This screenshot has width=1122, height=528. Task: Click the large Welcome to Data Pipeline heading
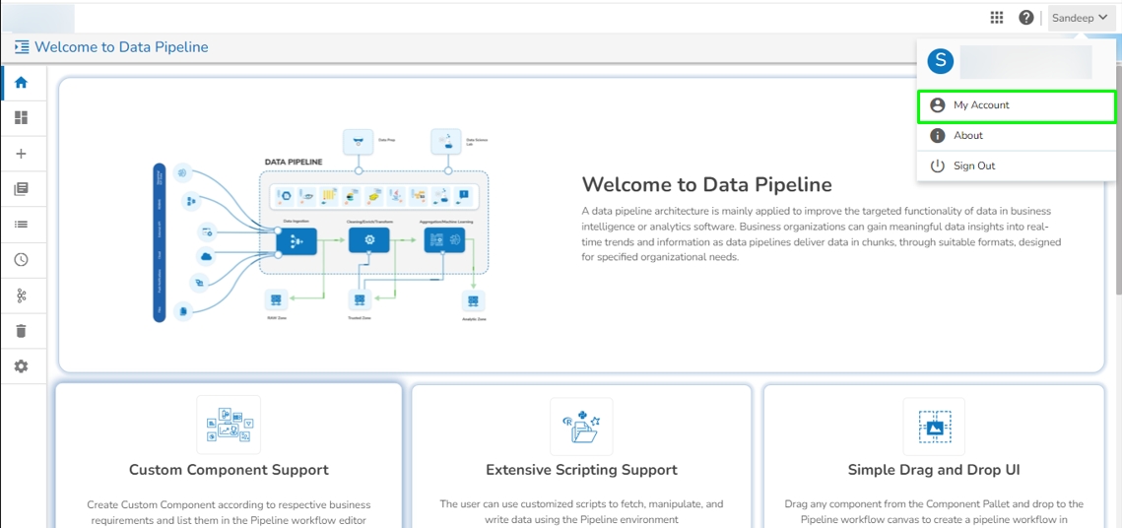point(707,184)
